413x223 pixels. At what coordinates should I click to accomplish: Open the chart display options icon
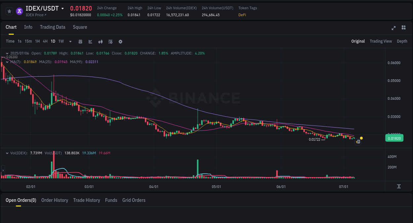click(x=110, y=41)
